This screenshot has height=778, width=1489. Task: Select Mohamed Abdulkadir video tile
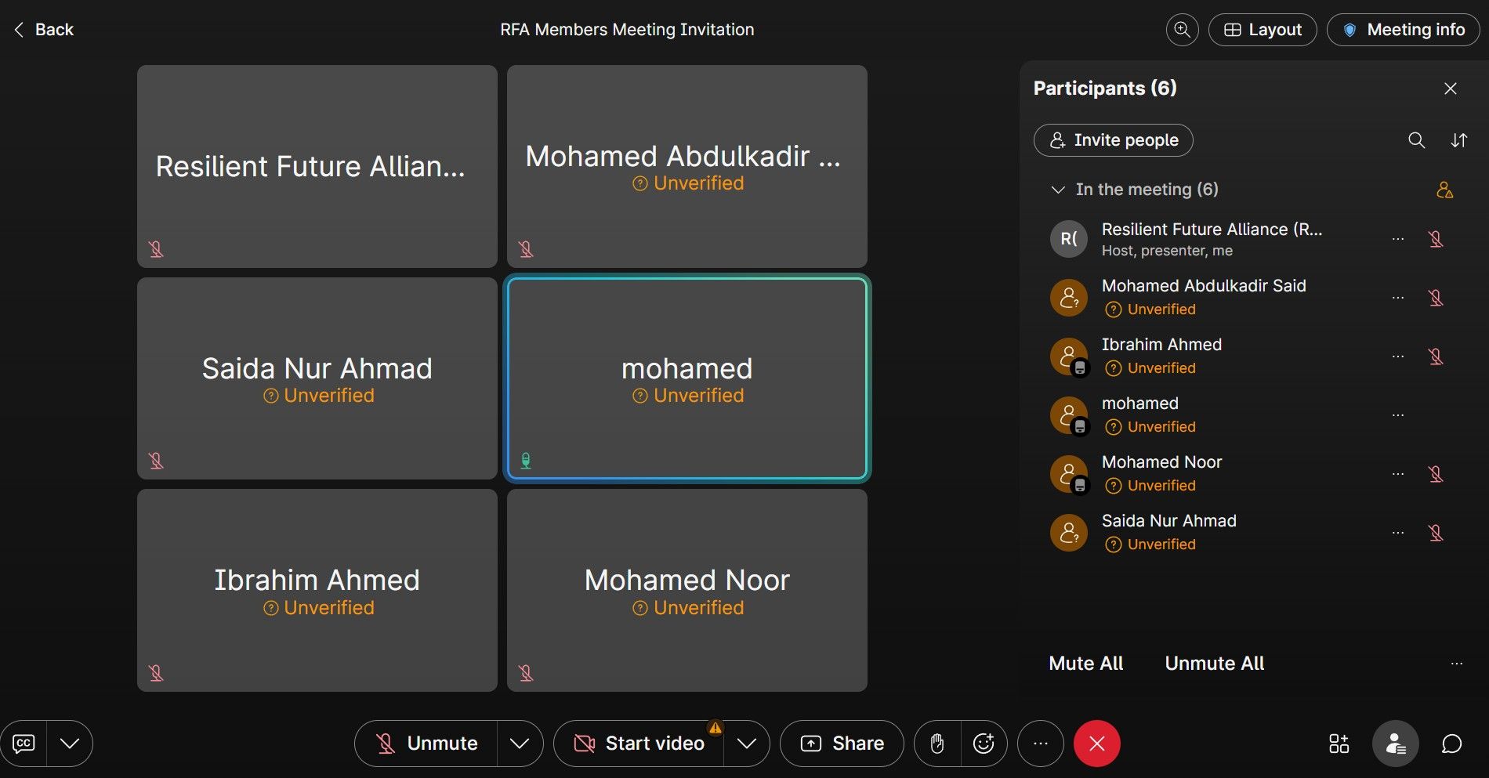click(687, 166)
